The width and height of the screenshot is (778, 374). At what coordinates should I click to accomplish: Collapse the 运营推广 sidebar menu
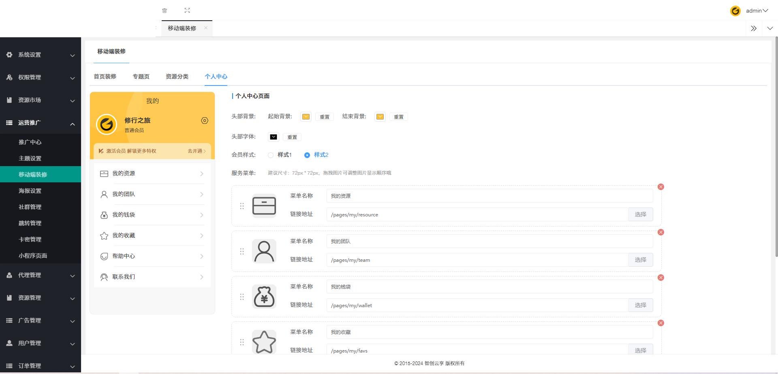(x=41, y=123)
